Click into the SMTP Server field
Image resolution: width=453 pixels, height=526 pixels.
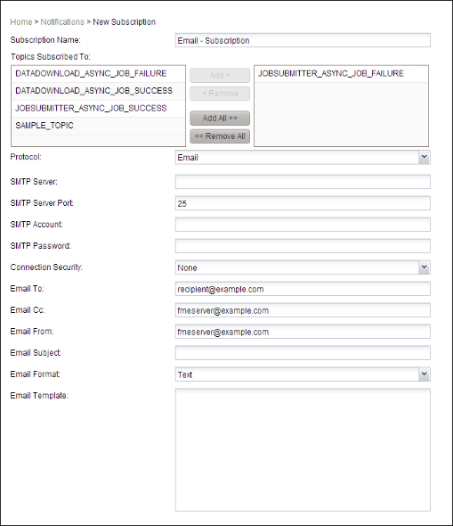[303, 182]
